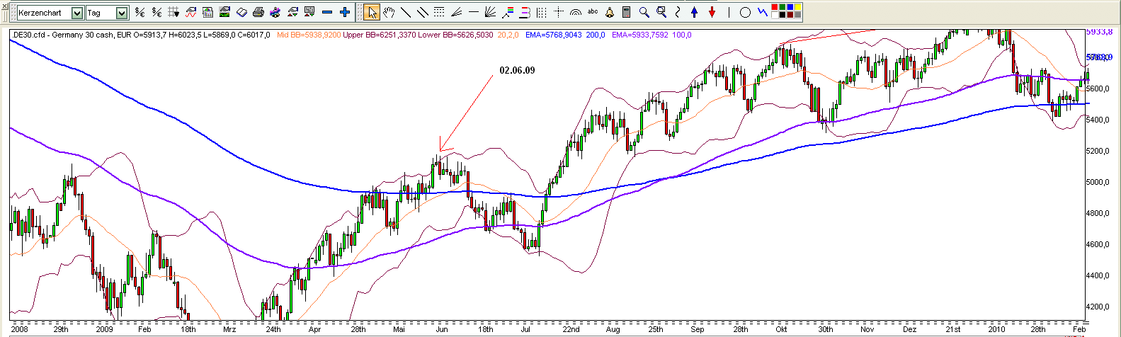Image resolution: width=1121 pixels, height=337 pixels.
Task: Pick the green color swatch
Action: pyautogui.click(x=783, y=7)
